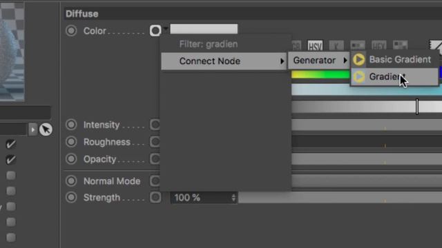The image size is (442, 248).
Task: Activate the HSV color mode button
Action: click(315, 45)
